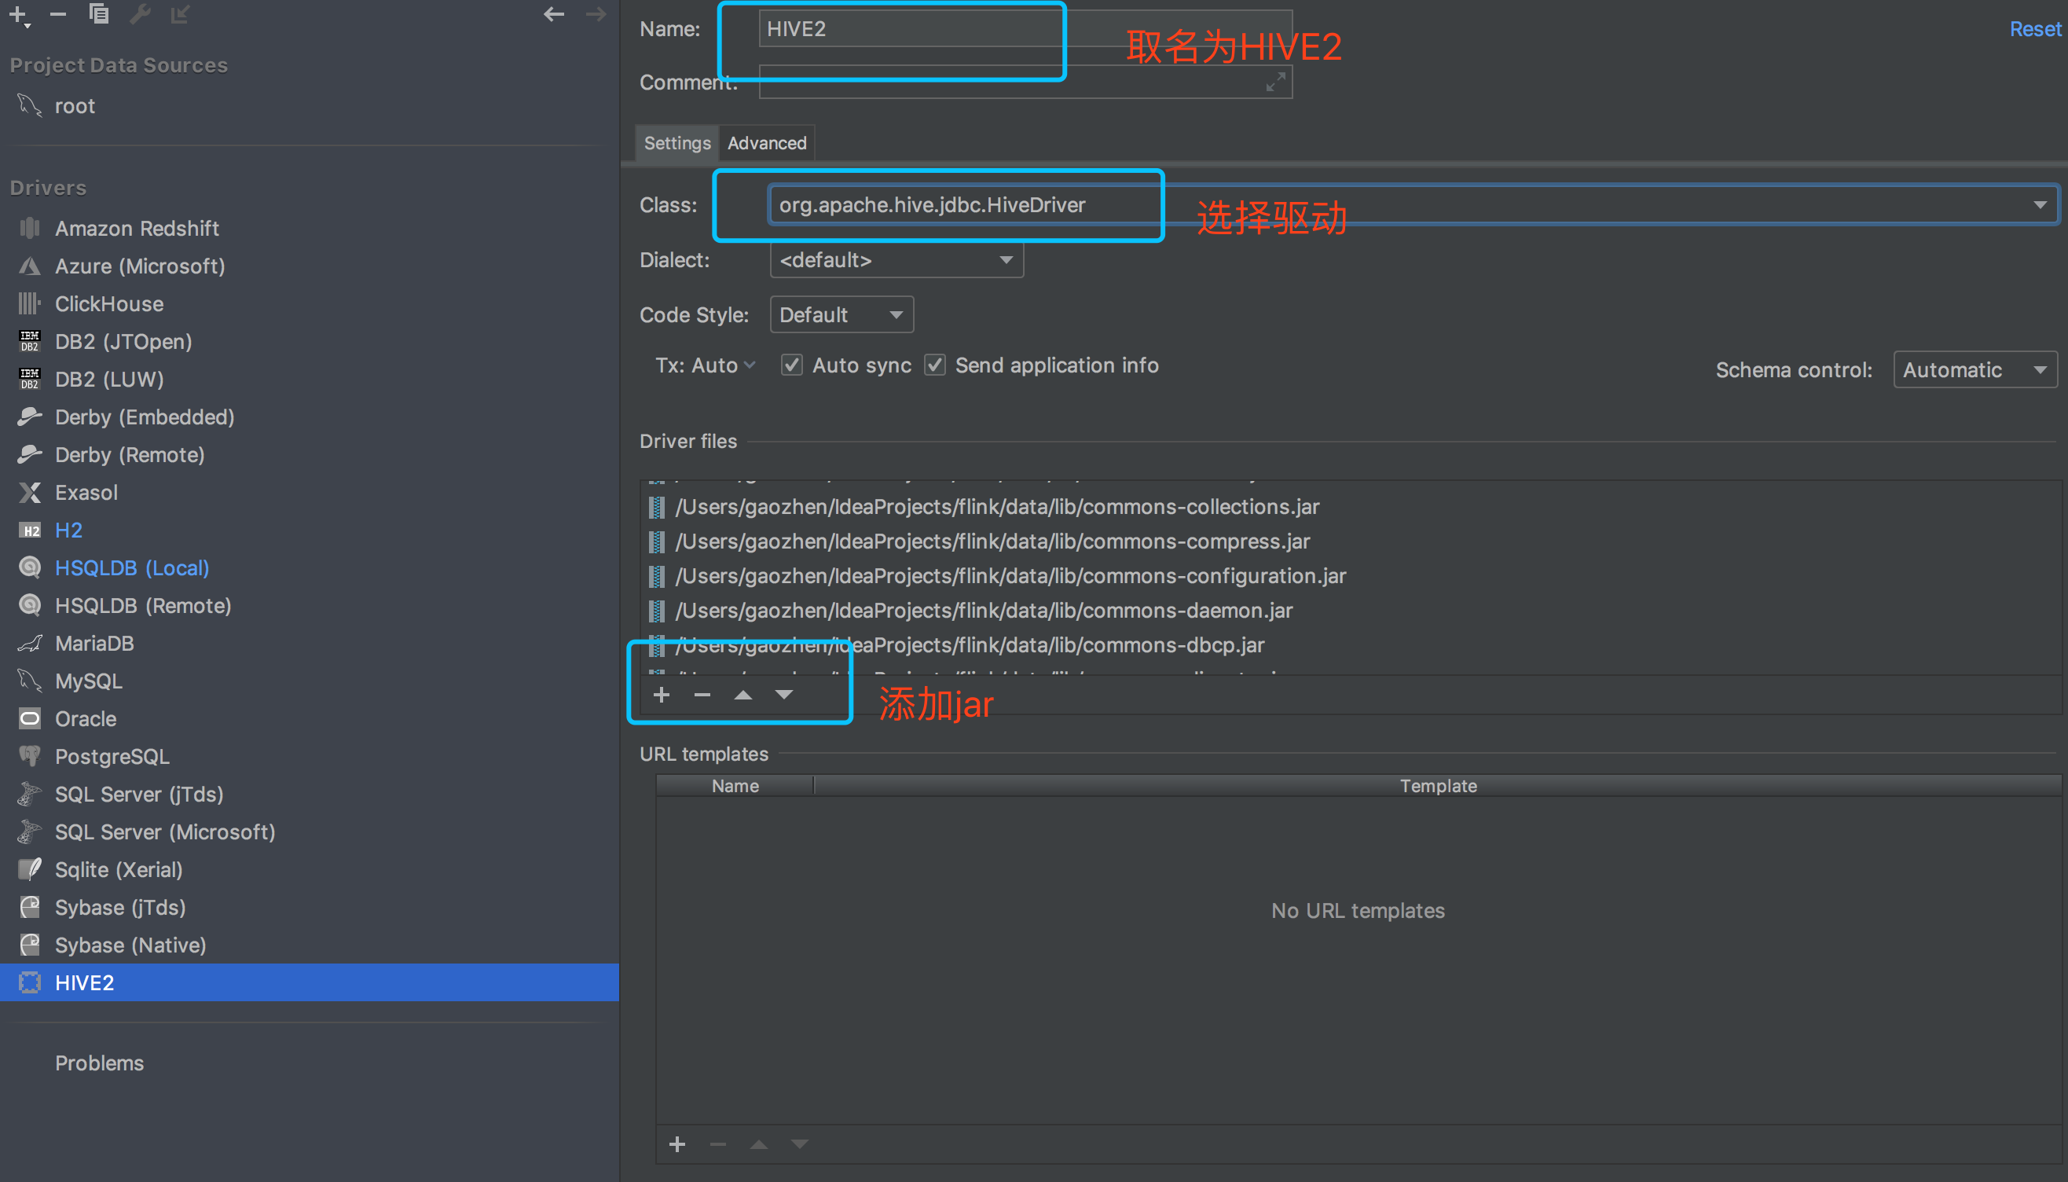The width and height of the screenshot is (2068, 1182).
Task: Open Schema control Automatic dropdown
Action: point(1974,370)
